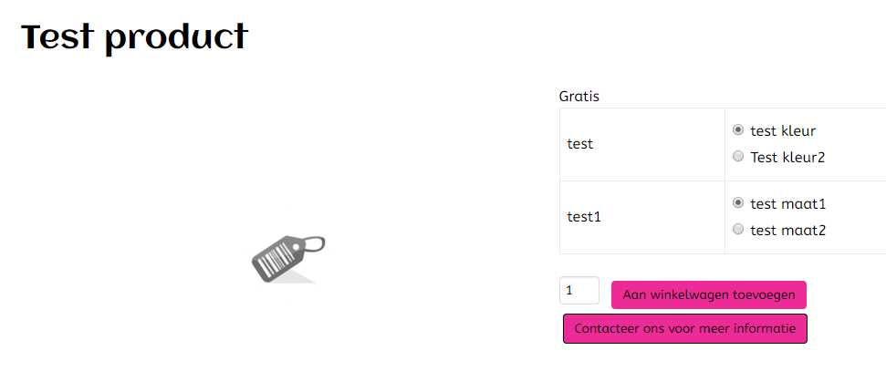Click the 'test maat2' option label text
886x392 pixels.
[x=787, y=231]
